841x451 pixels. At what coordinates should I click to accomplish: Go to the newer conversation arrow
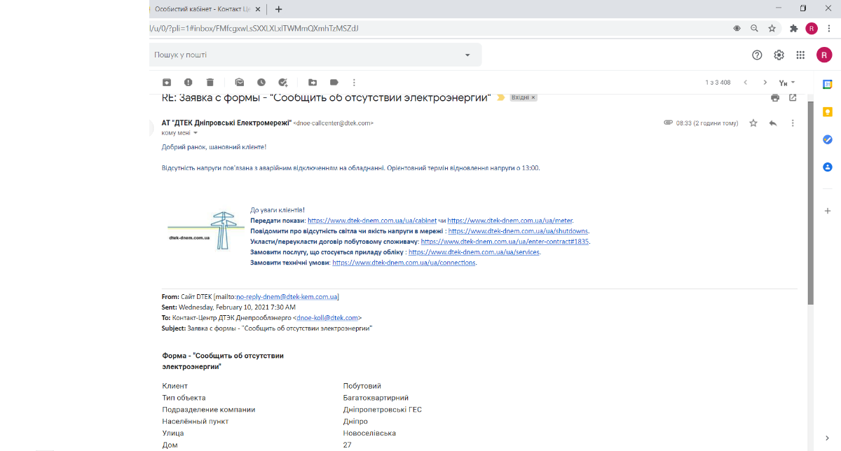(745, 83)
